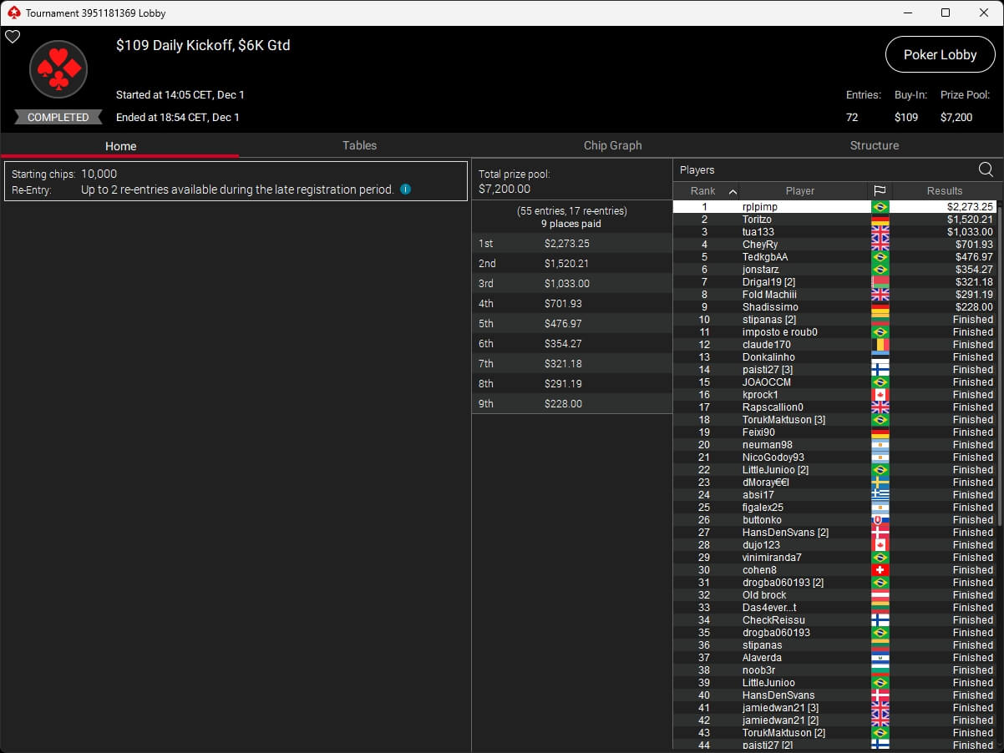Select the Structure tab
Image resolution: width=1004 pixels, height=753 pixels.
point(874,145)
